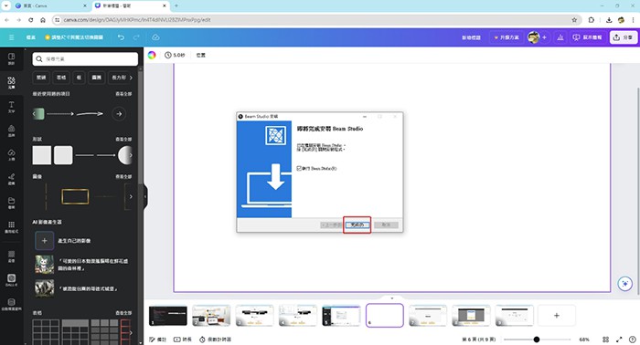The height and width of the screenshot is (345, 640).
Task: Click 查看全部 next to the shapes section
Action: 123,139
